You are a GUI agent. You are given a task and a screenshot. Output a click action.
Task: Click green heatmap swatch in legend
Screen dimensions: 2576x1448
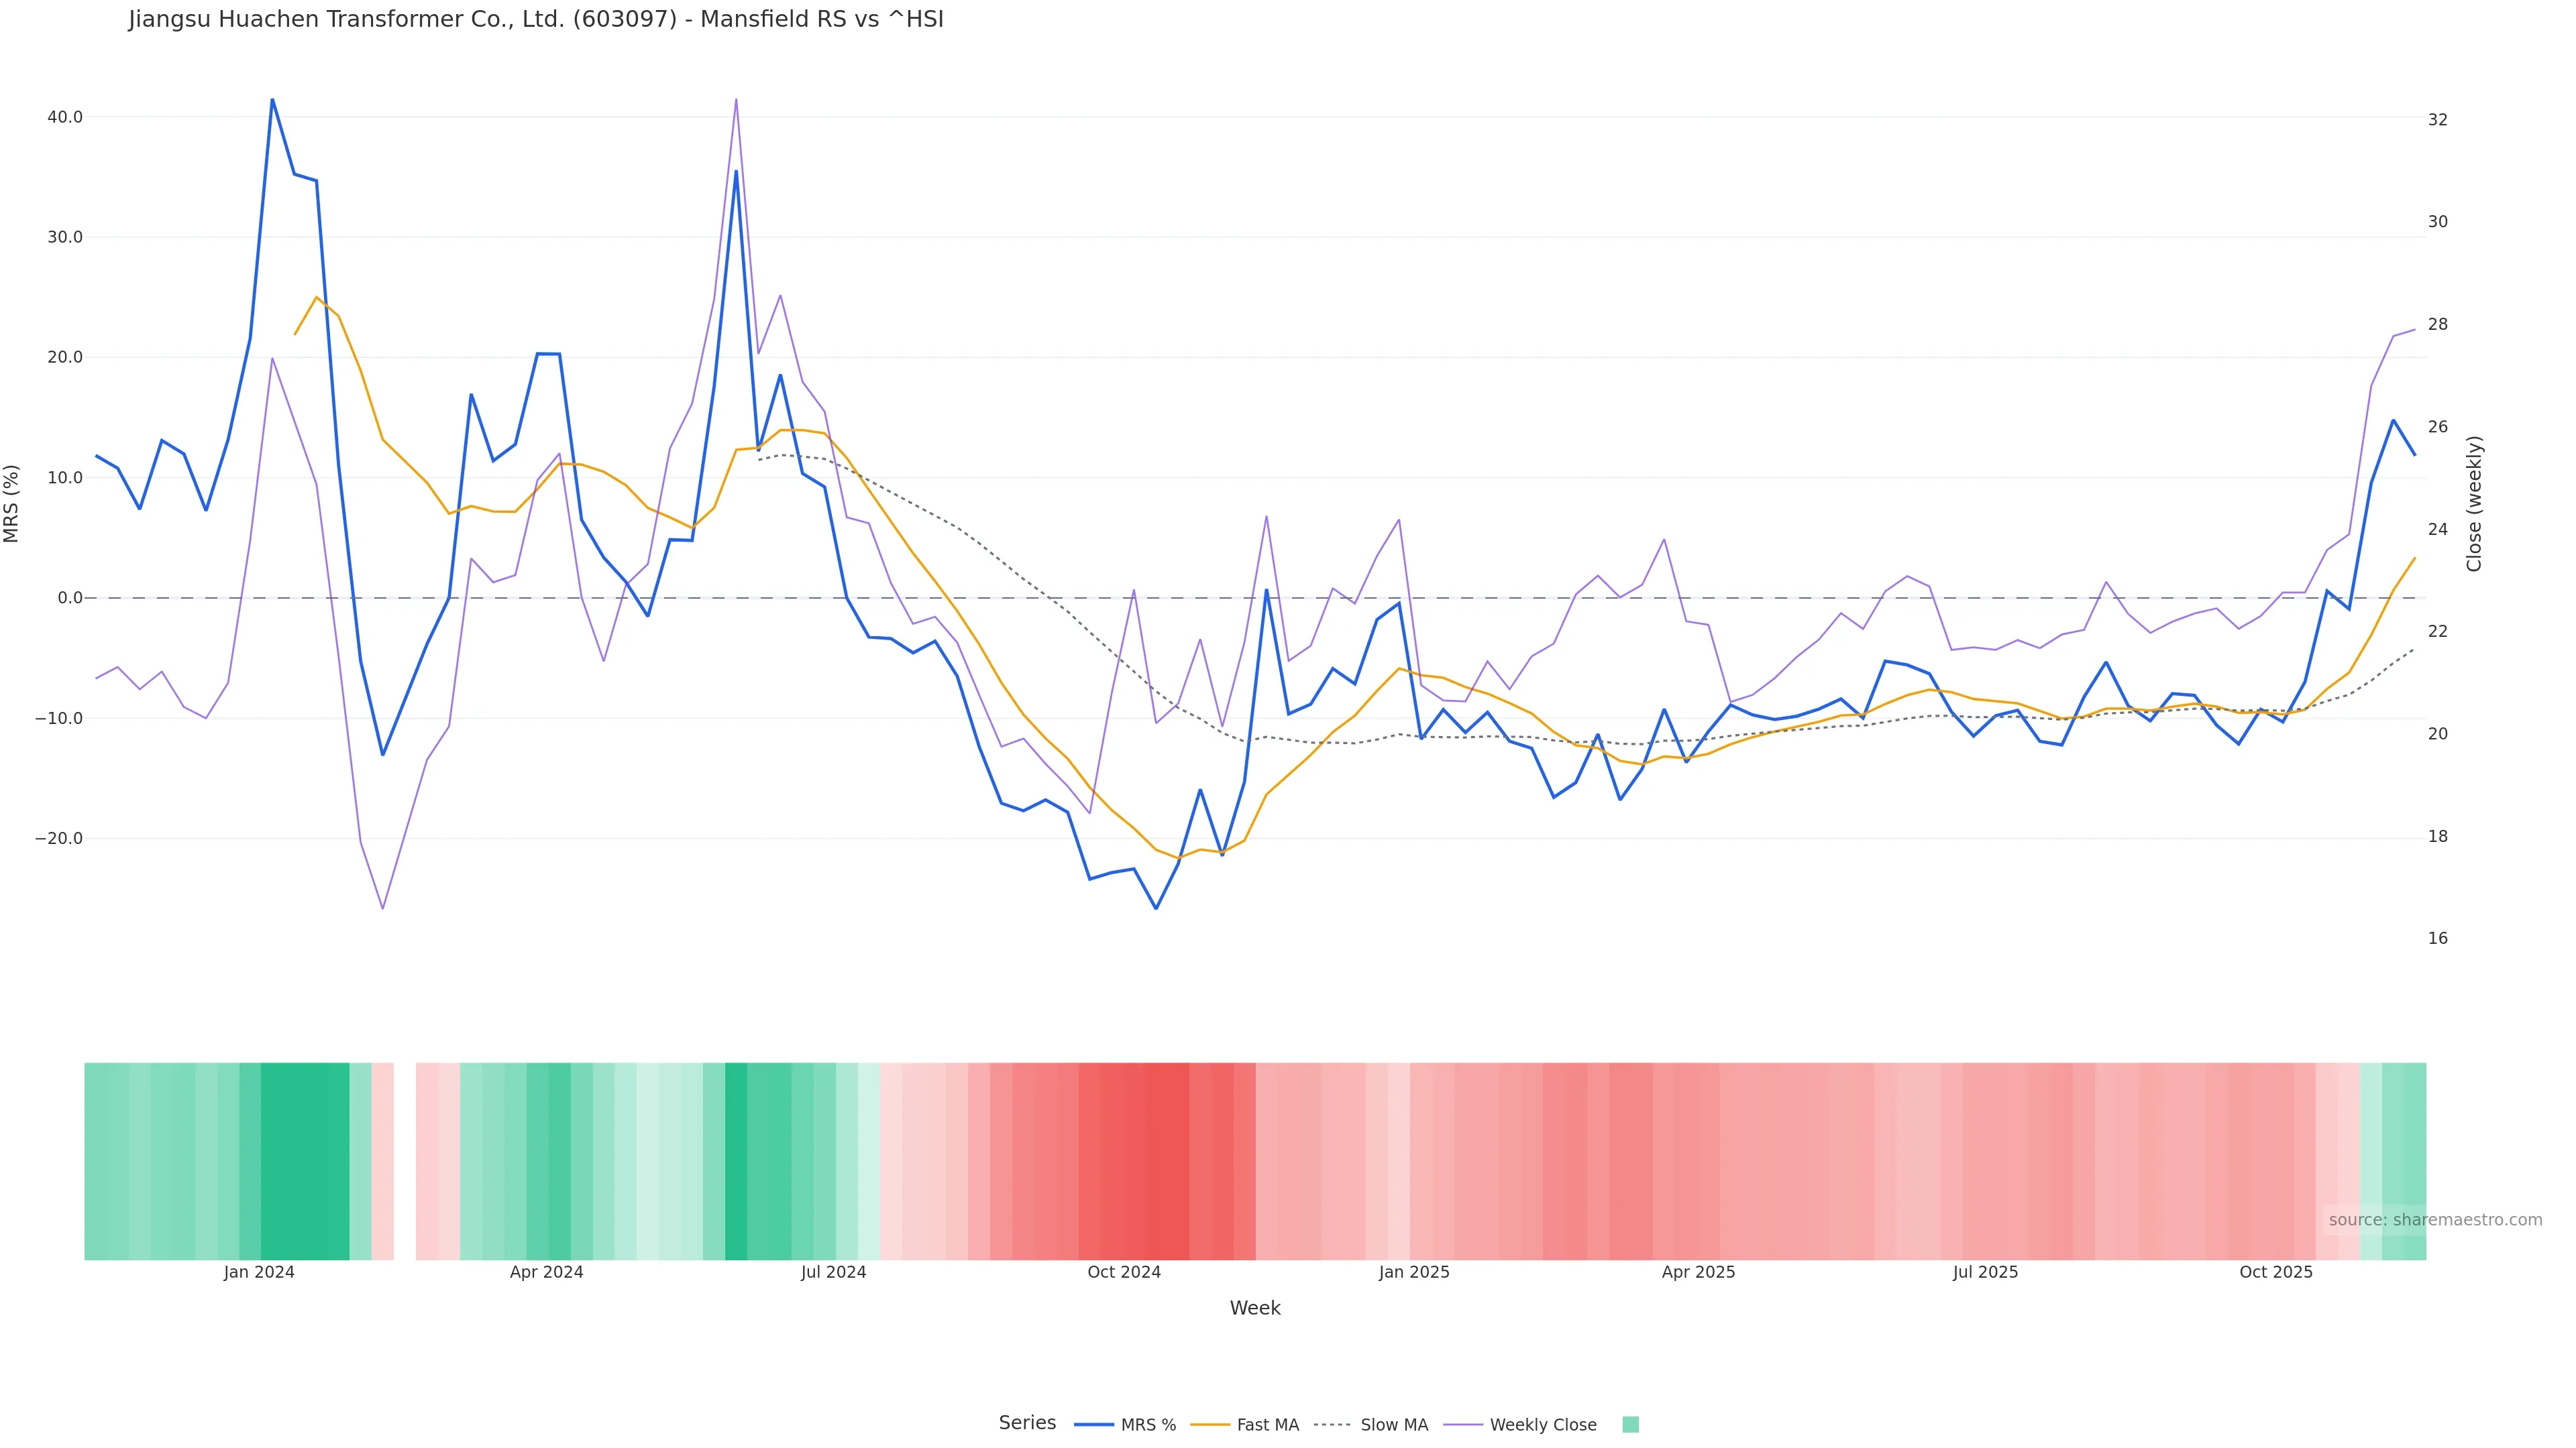(x=1630, y=1425)
